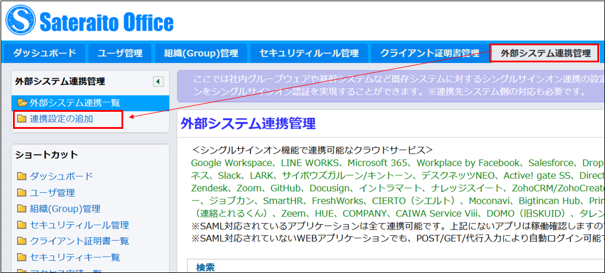Viewport: 605px width, 273px height.
Task: Click the 検索 section header
Action: pos(205,267)
